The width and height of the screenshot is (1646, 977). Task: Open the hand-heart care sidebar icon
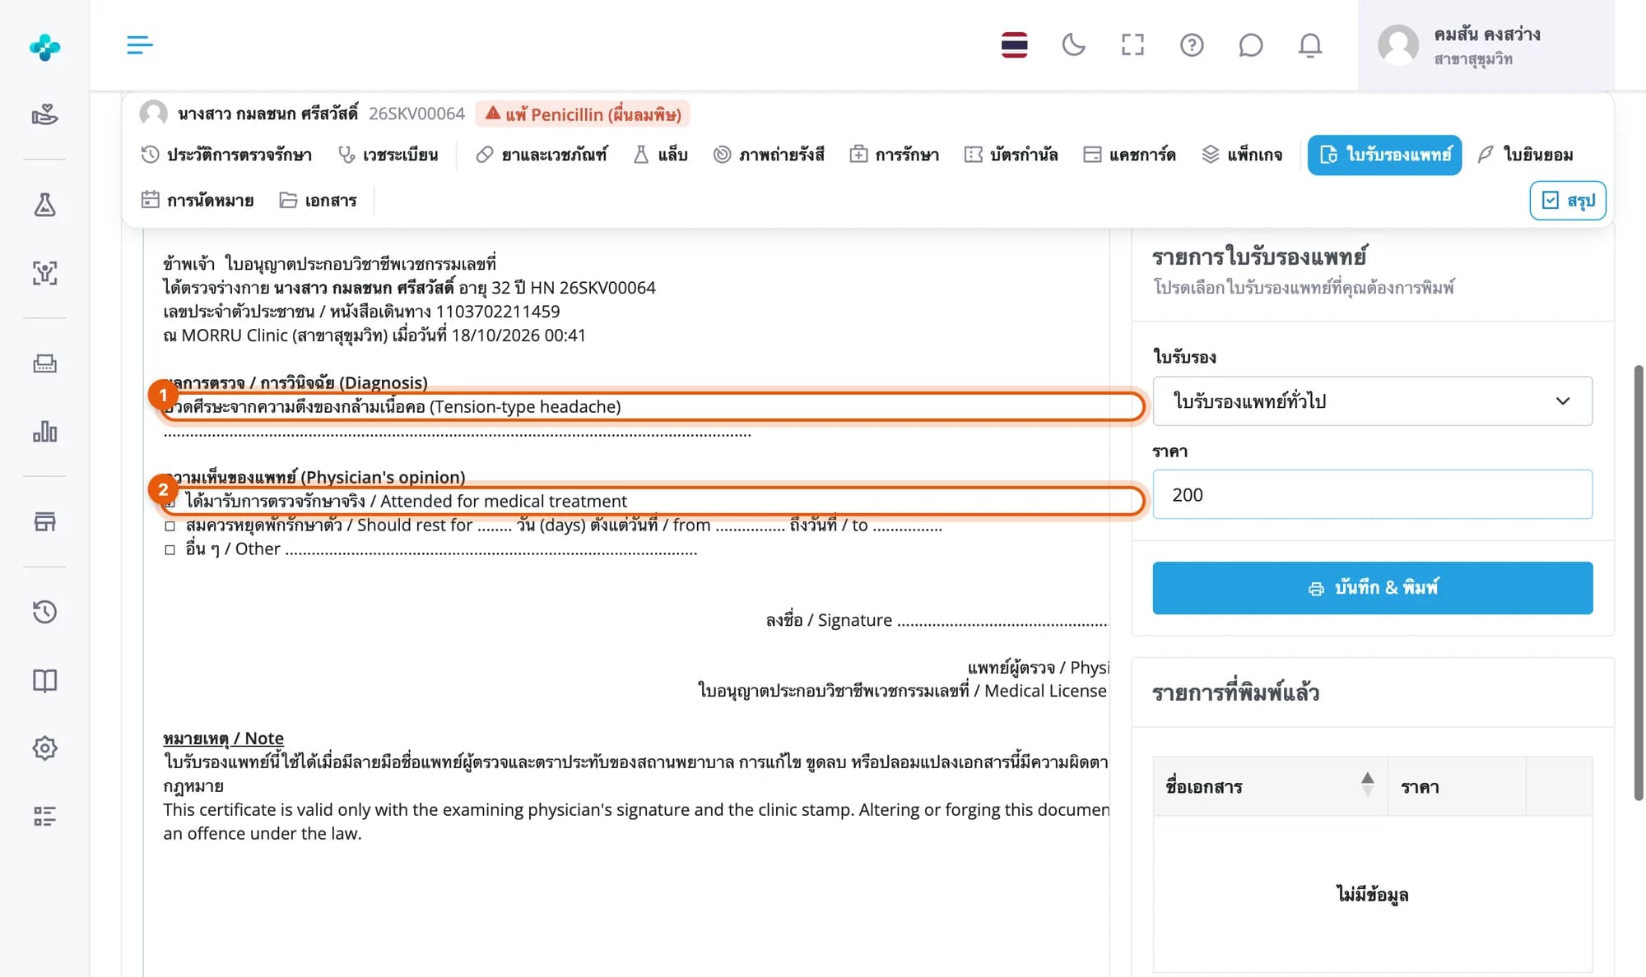(x=44, y=114)
